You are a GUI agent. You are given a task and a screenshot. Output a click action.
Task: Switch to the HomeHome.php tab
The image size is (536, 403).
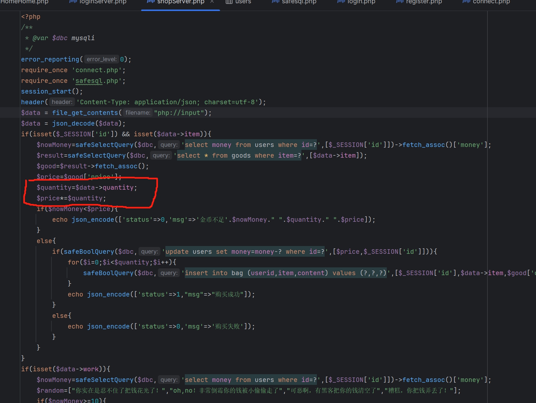[x=25, y=2]
